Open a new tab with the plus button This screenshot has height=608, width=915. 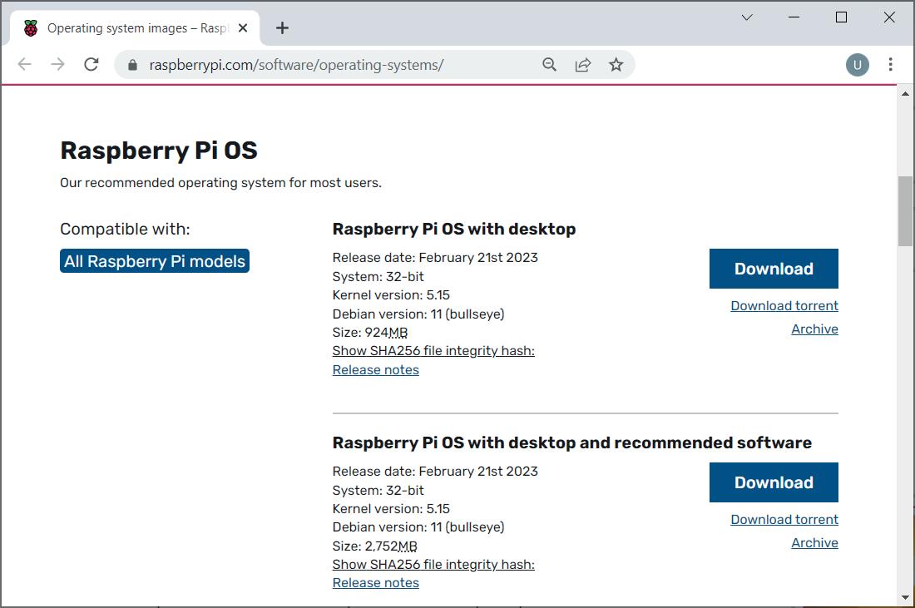pos(282,28)
